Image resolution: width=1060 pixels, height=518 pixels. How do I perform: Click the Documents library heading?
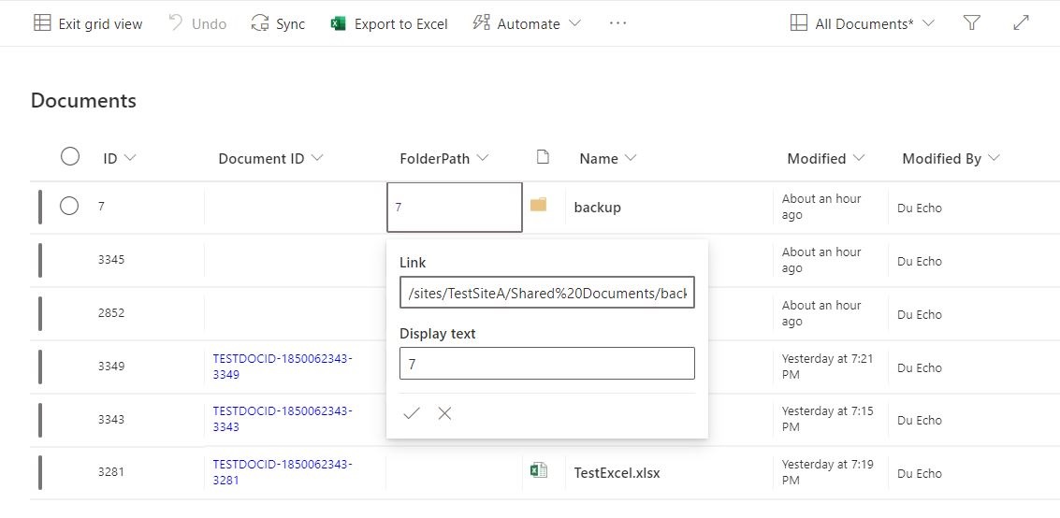(84, 101)
